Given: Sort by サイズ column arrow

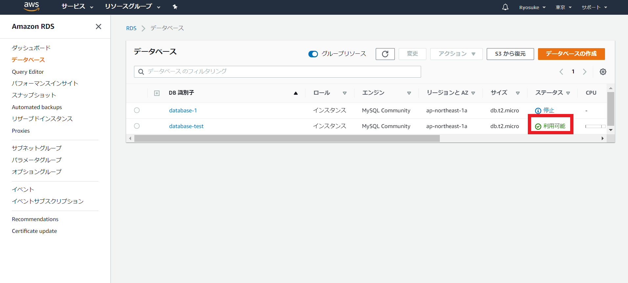Looking at the screenshot, I should click(518, 93).
